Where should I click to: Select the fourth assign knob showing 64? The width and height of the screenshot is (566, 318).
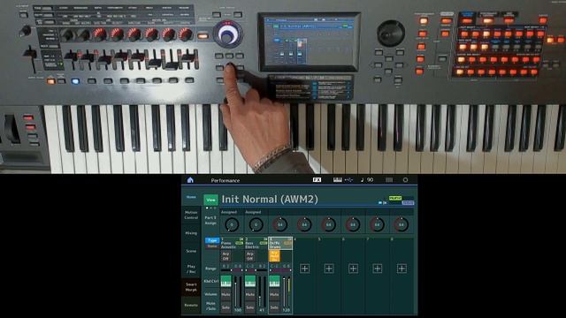(x=304, y=224)
